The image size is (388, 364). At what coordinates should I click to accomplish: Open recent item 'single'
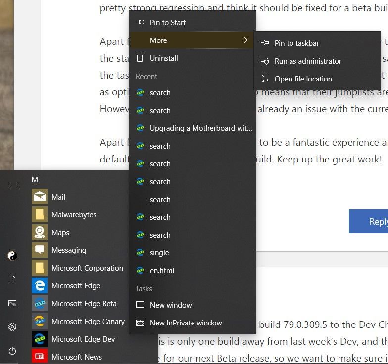coord(192,253)
